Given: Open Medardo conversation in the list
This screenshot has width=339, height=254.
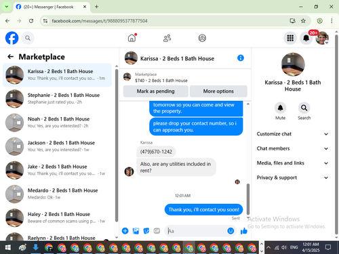Looking at the screenshot, I should coord(57,194).
